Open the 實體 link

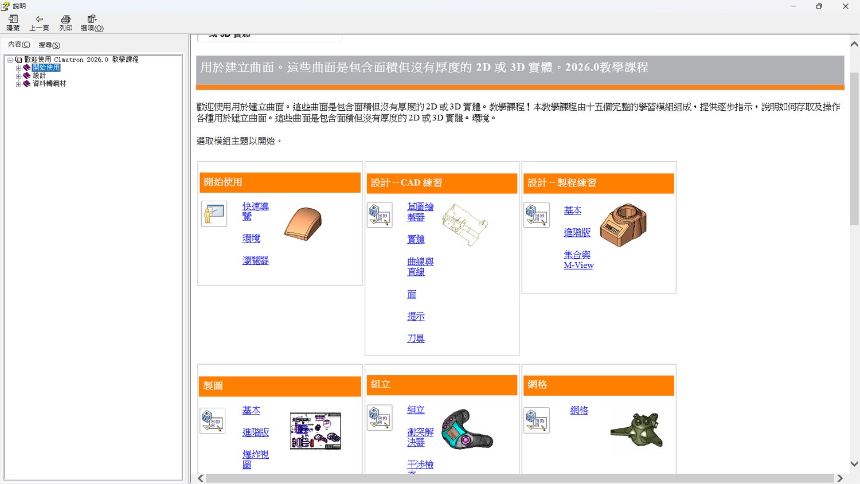[x=416, y=239]
